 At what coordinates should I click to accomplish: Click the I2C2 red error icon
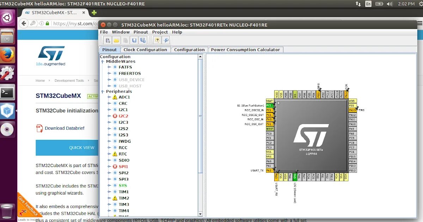point(115,116)
